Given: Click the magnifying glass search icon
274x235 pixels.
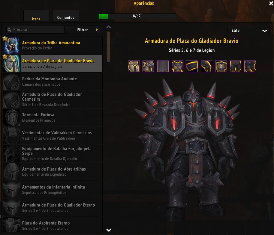Looking at the screenshot, I should click(9, 30).
